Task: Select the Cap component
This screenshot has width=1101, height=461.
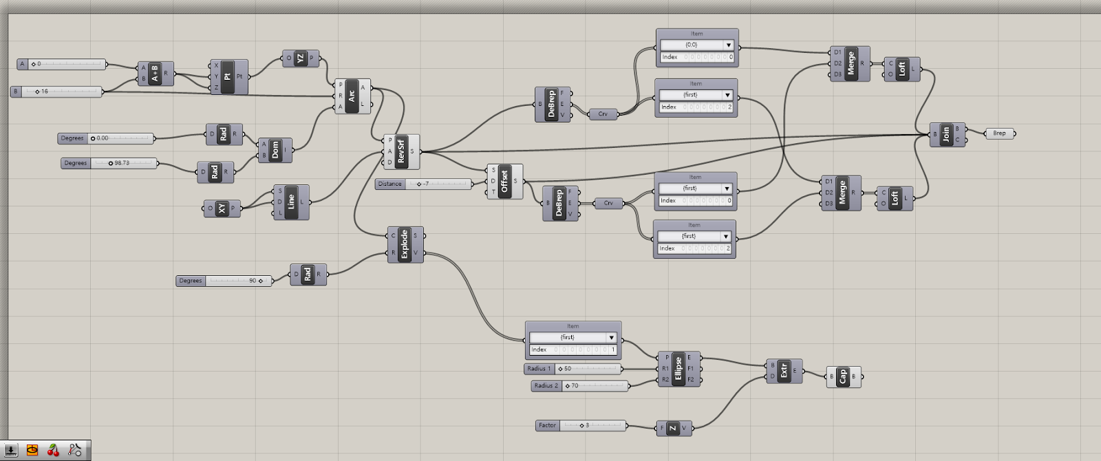Action: click(x=844, y=377)
